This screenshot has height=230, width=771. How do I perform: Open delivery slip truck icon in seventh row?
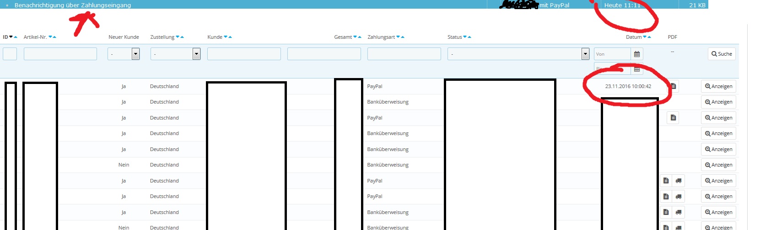pos(679,181)
